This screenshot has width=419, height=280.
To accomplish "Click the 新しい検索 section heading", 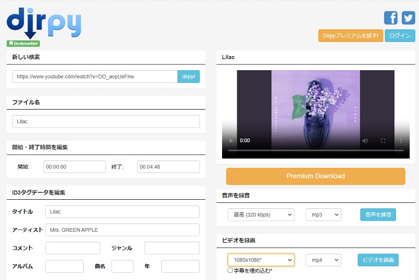I will [26, 57].
